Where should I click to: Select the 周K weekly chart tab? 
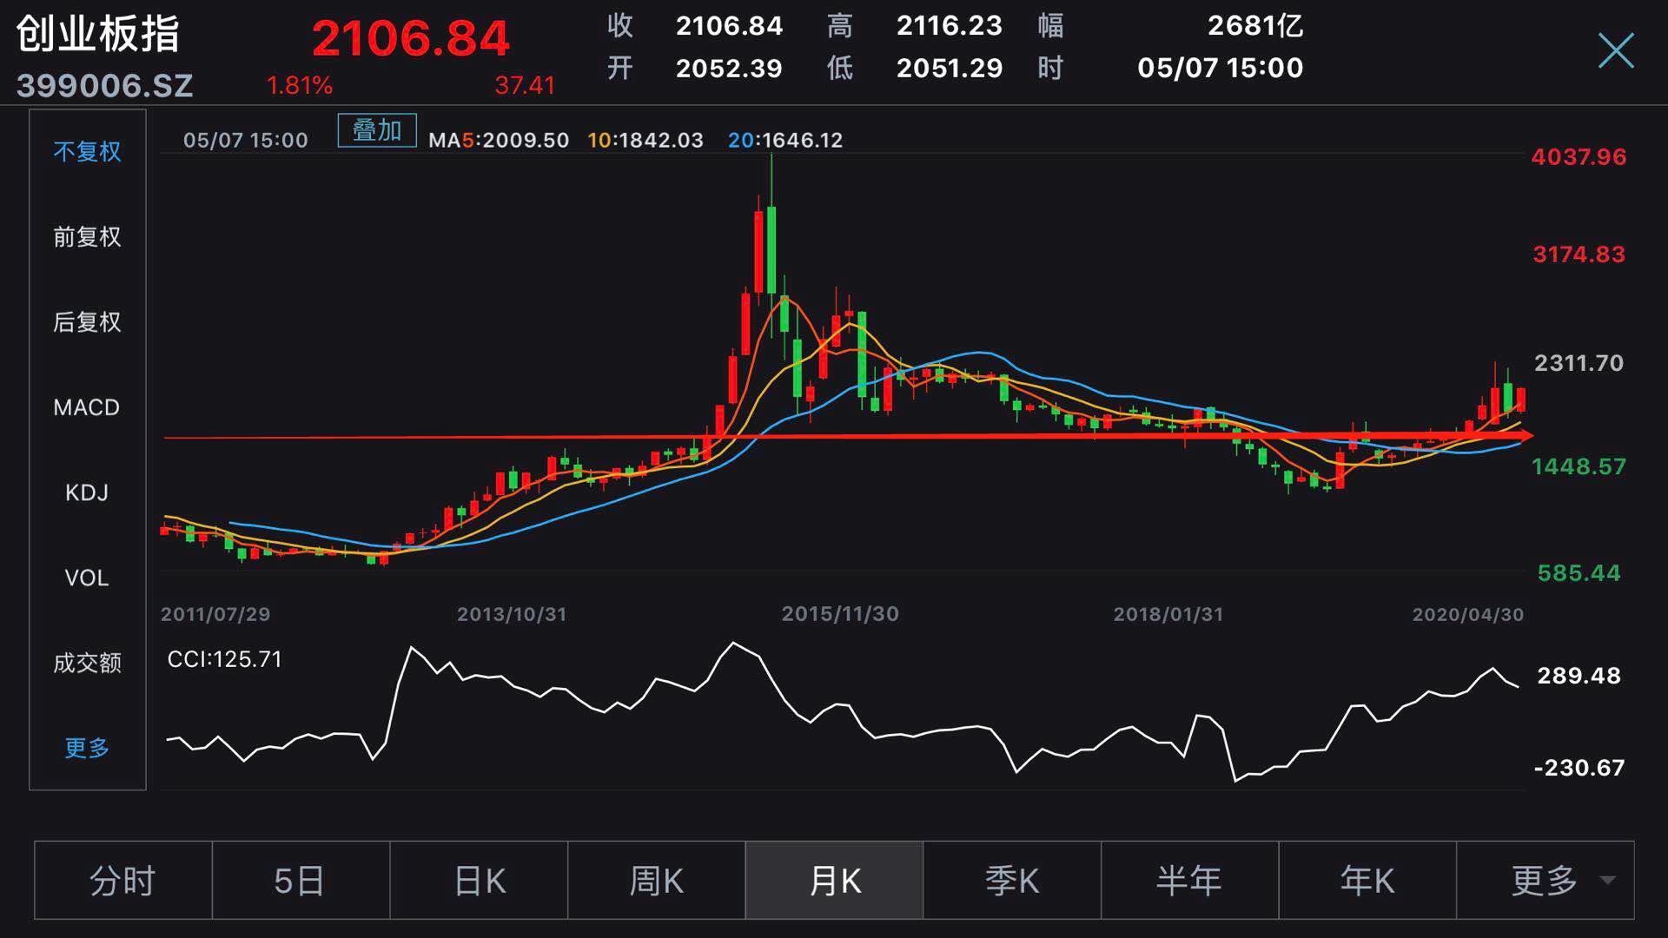point(655,880)
